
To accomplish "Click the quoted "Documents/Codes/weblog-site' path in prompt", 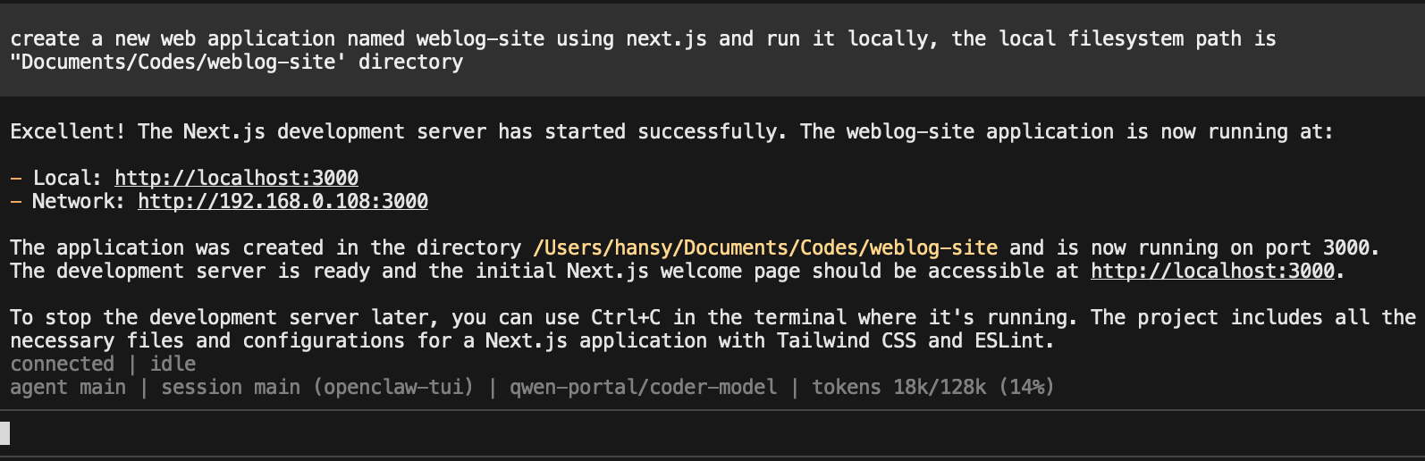I will tap(177, 62).
